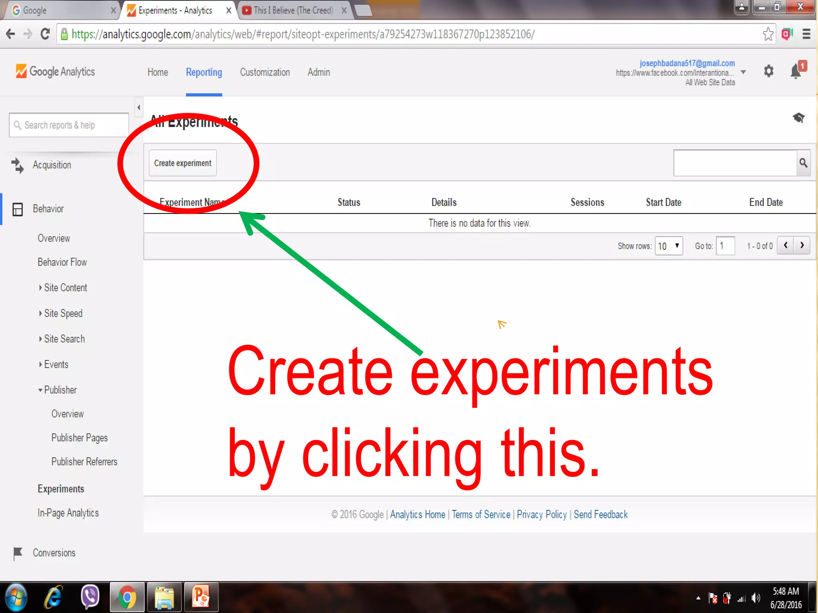Open the Show rows dropdown
The width and height of the screenshot is (818, 613).
click(669, 245)
